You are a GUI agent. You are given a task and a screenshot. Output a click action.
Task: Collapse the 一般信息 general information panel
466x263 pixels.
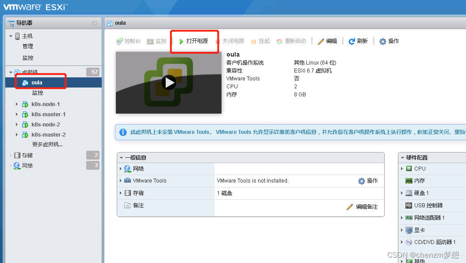[121, 158]
